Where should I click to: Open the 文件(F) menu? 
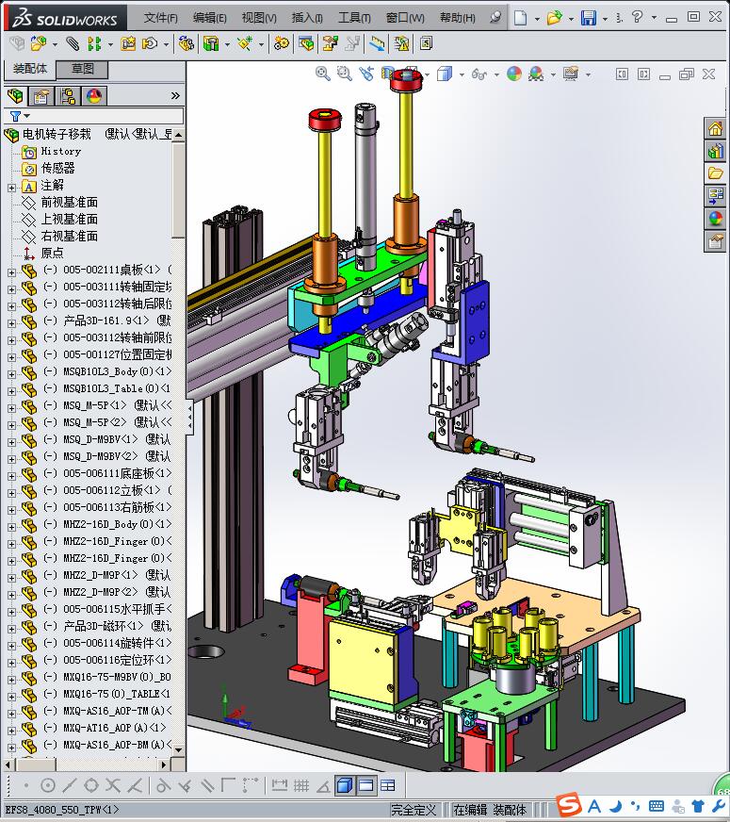pos(161,18)
